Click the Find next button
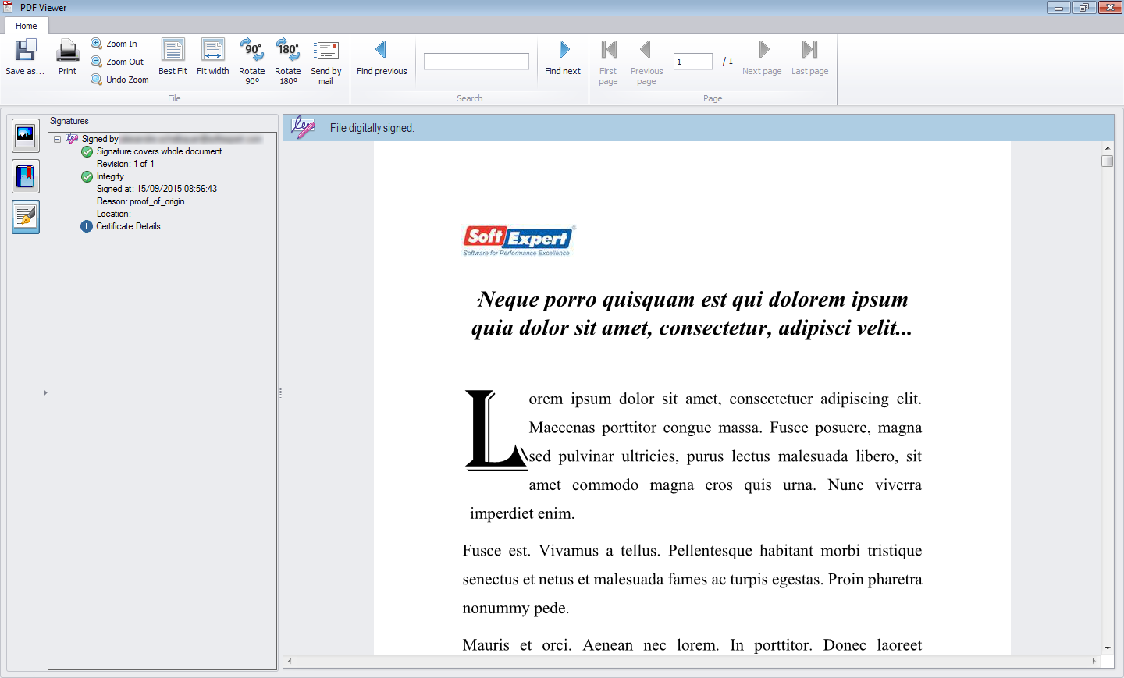Screen dimensions: 1124x678 563,58
